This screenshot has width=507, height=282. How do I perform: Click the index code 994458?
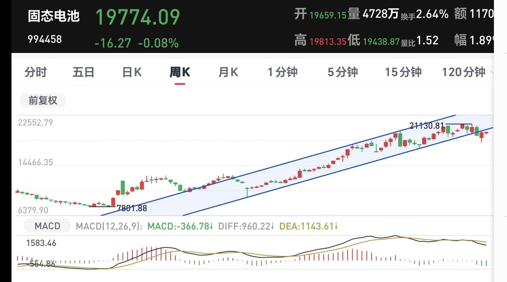(x=45, y=39)
